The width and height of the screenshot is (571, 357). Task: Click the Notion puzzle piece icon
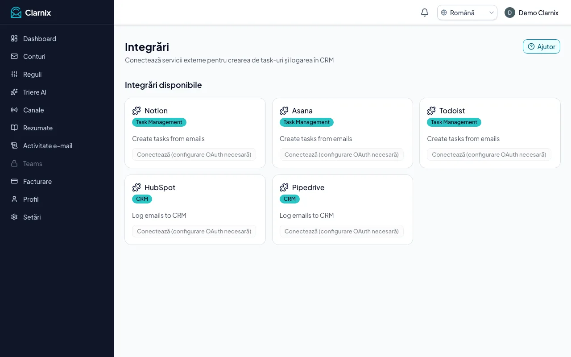[x=137, y=111]
